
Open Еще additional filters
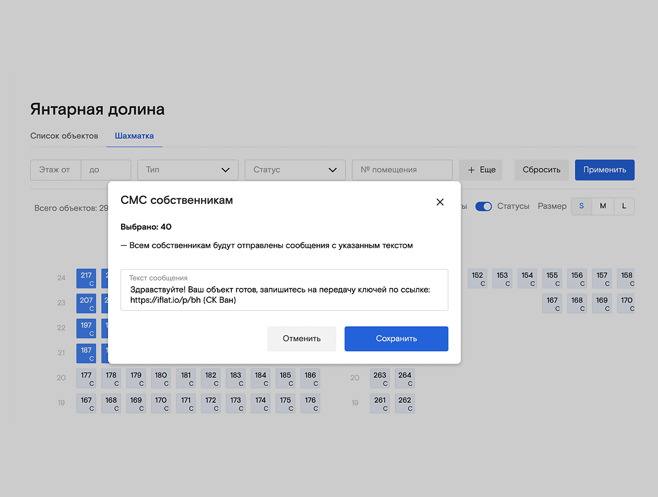pyautogui.click(x=481, y=170)
